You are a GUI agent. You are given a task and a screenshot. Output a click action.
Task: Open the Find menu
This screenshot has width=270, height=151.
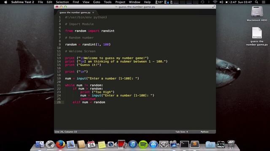pos(76,2)
